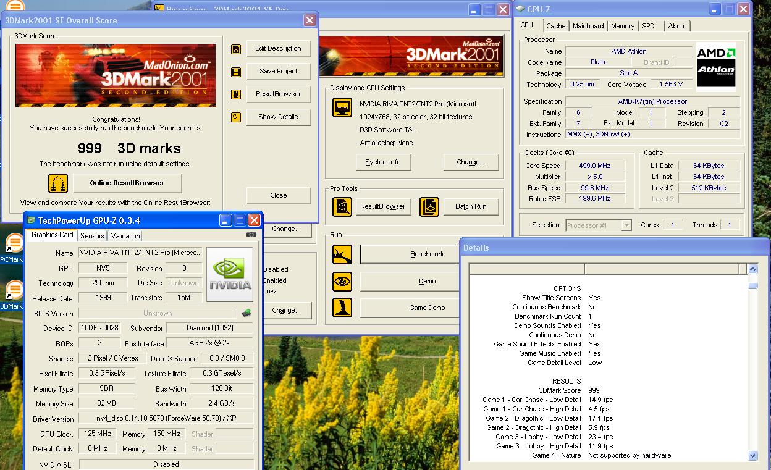The width and height of the screenshot is (771, 470).
Task: Click the Game Demo joystick icon
Action: coord(342,308)
